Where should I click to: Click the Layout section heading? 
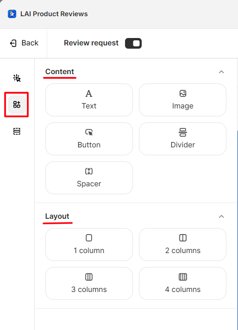[57, 216]
